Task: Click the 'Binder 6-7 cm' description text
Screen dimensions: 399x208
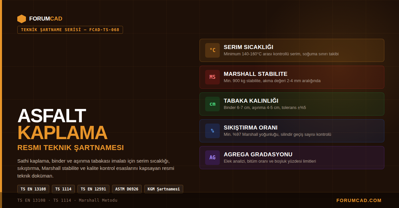Action: (x=265, y=108)
